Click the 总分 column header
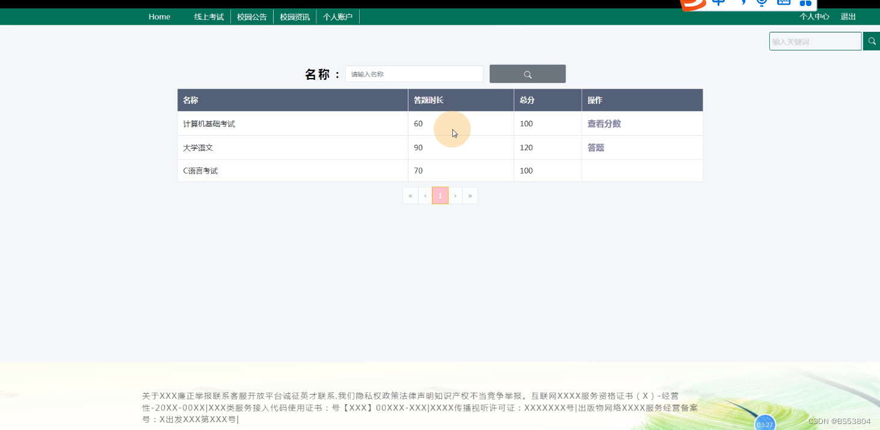 548,100
